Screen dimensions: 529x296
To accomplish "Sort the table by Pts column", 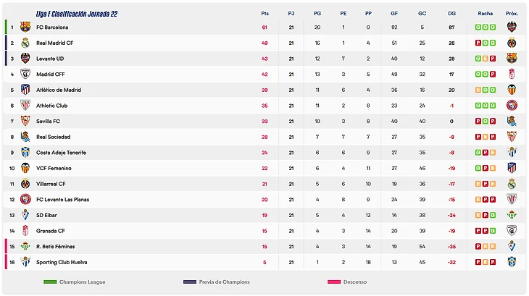I will coord(264,14).
